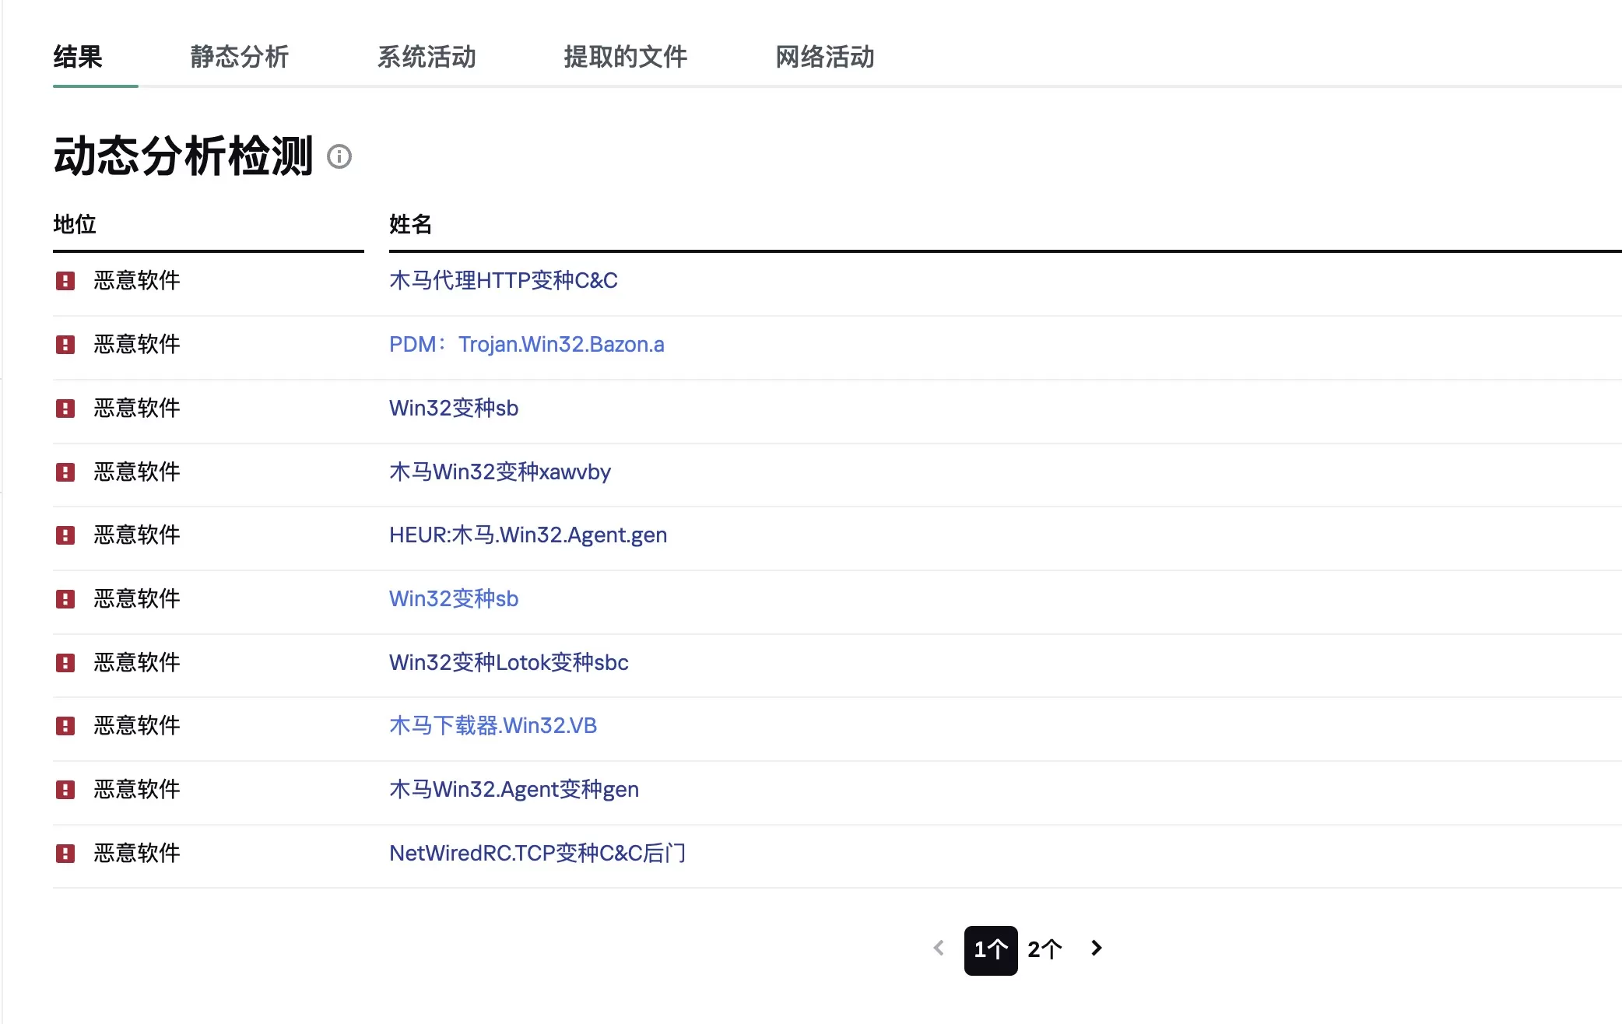Switch to the 静态分析 tab

point(239,57)
